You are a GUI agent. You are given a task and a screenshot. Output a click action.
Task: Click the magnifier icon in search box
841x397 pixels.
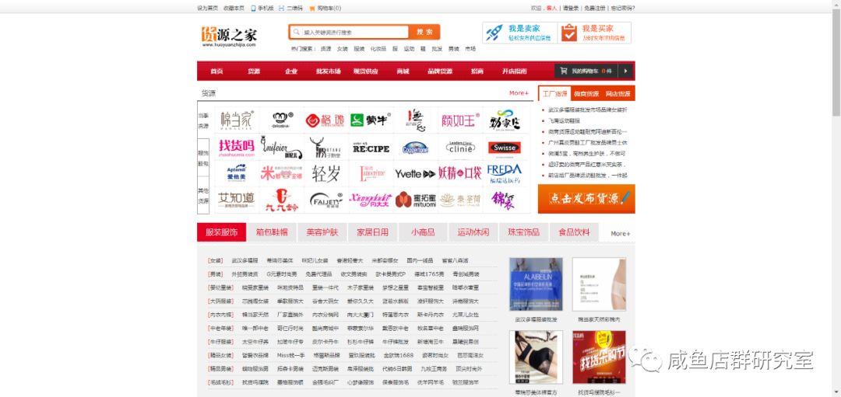coord(296,32)
